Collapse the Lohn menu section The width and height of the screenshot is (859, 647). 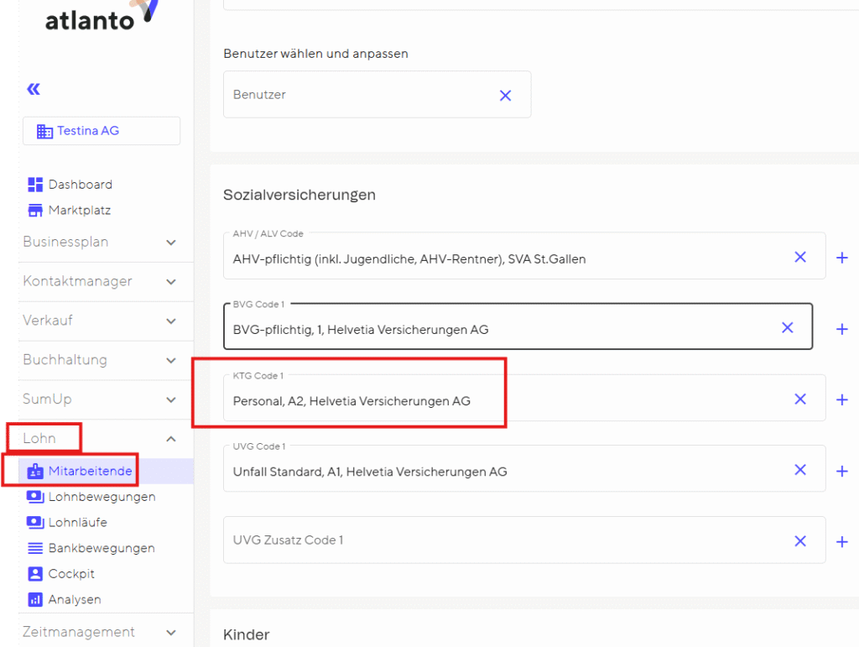tap(171, 439)
